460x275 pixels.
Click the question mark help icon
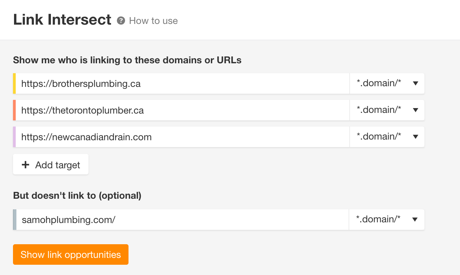(x=121, y=21)
